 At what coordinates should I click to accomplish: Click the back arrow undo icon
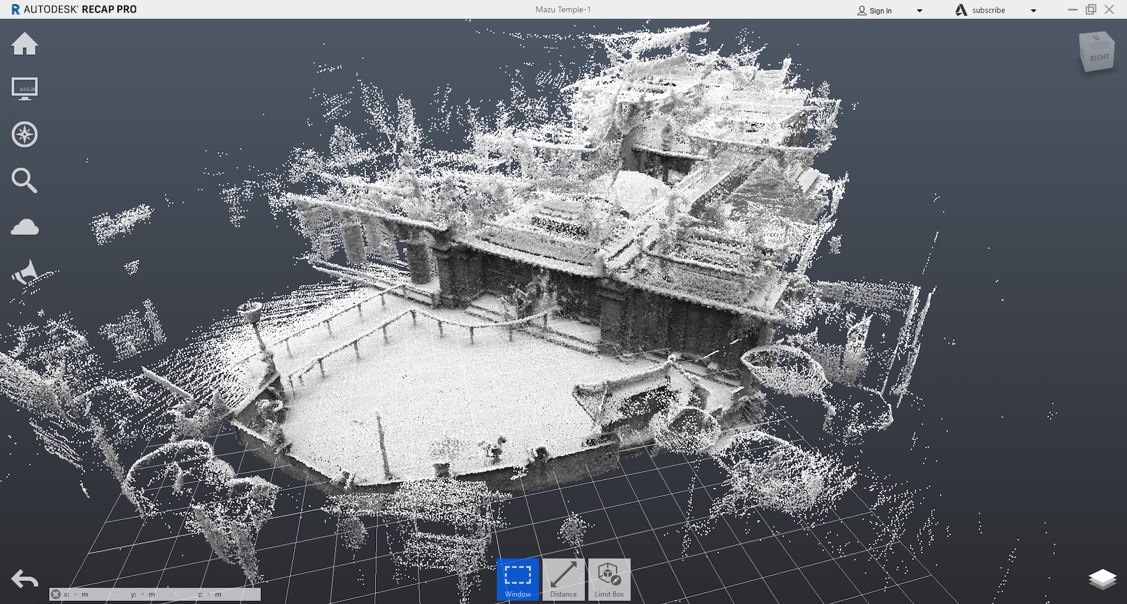pos(25,579)
